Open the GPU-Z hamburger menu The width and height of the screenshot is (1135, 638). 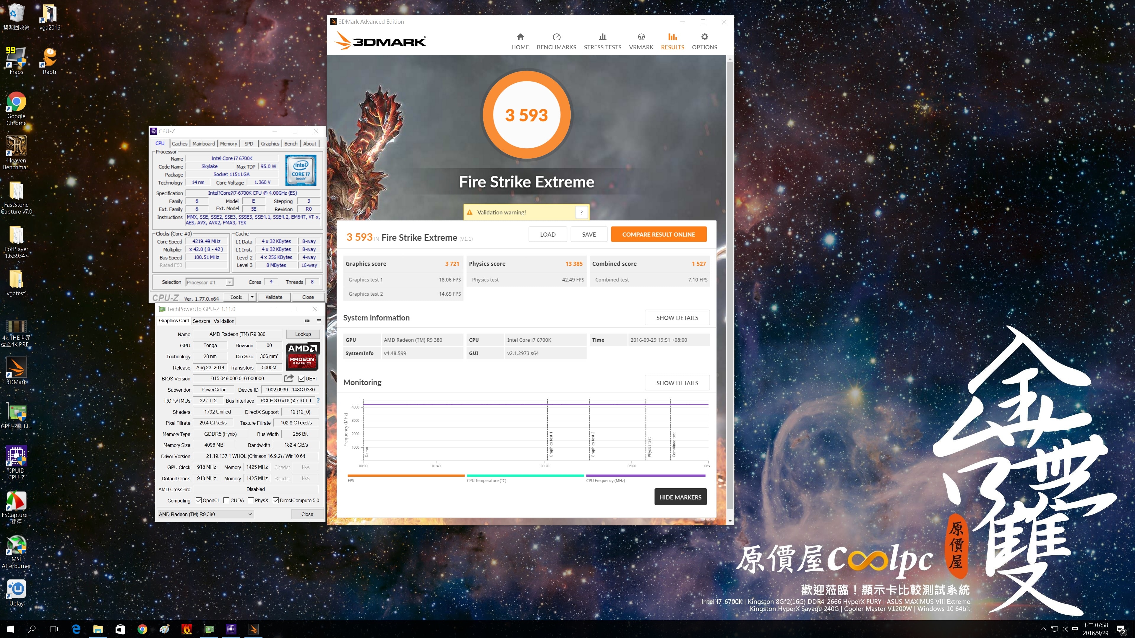(x=319, y=321)
